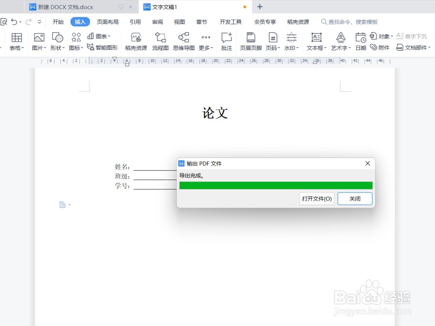The height and width of the screenshot is (326, 435).
Task: Click the 水印 watermark icon
Action: coord(291,37)
